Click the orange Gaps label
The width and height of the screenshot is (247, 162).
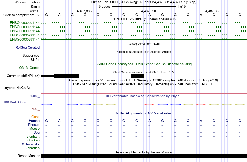click(35, 117)
